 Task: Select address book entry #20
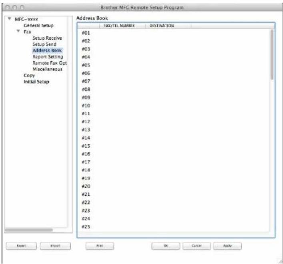[x=173, y=186]
